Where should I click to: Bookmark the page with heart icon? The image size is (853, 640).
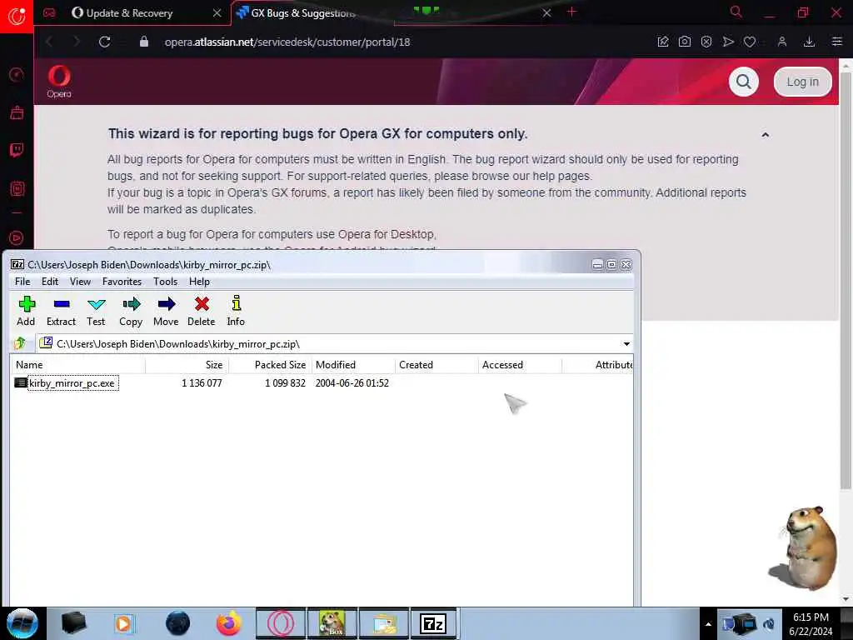(x=750, y=42)
